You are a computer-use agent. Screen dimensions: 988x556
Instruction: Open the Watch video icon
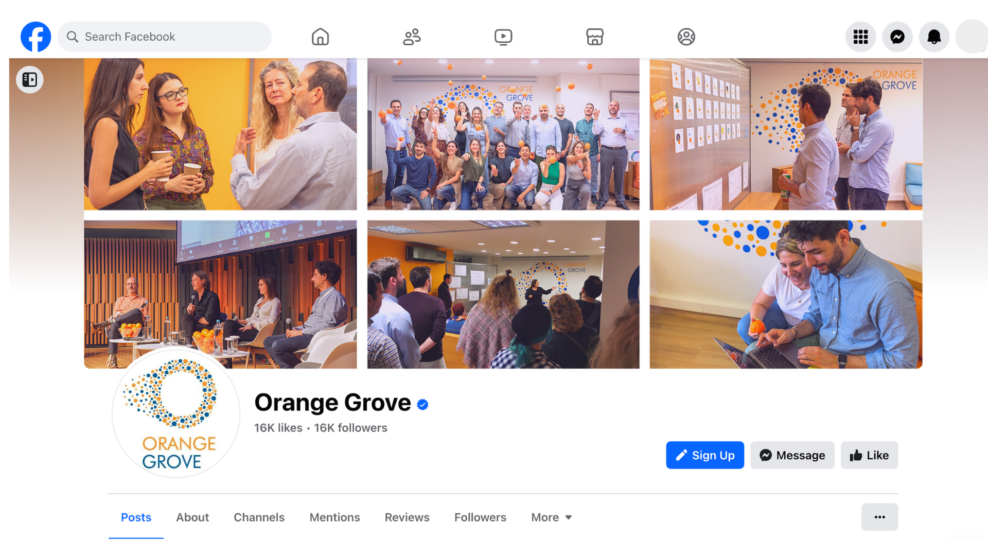(x=503, y=37)
